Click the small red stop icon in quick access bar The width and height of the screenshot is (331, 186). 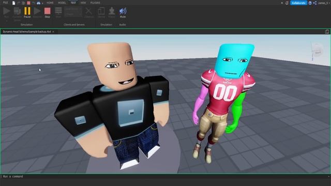tap(28, 3)
